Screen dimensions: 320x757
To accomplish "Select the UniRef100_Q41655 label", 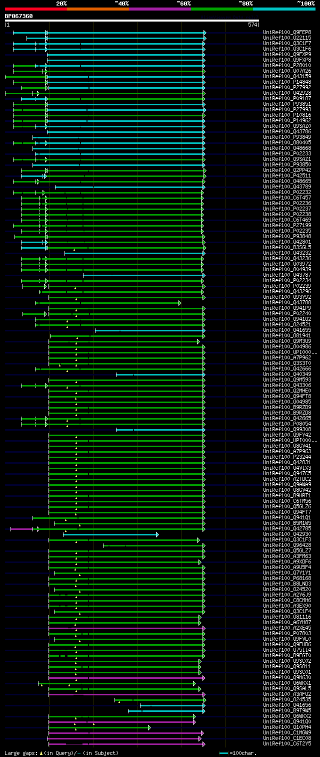I will (286, 330).
